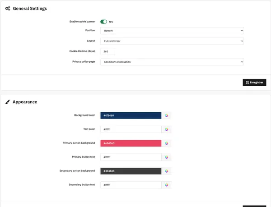Open color picker icon for Background color
The height and width of the screenshot is (207, 271).
coord(166,115)
